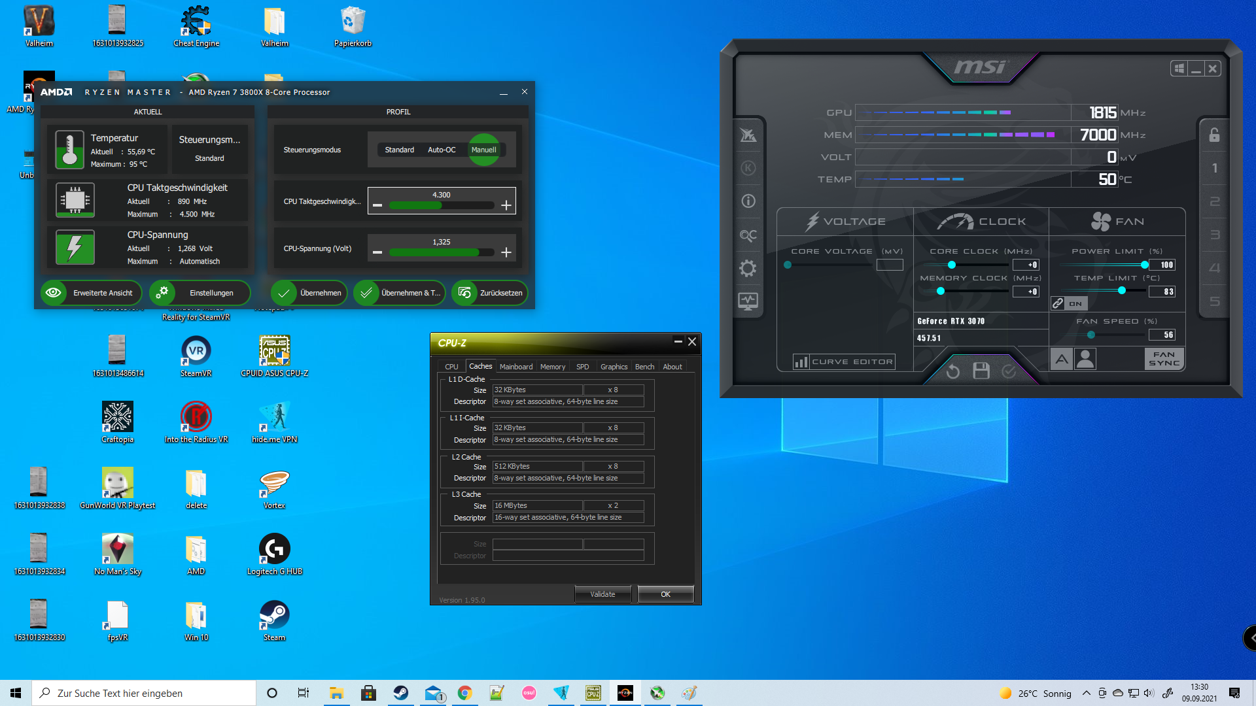1256x706 pixels.
Task: Click the Curve Editor button
Action: 843,361
